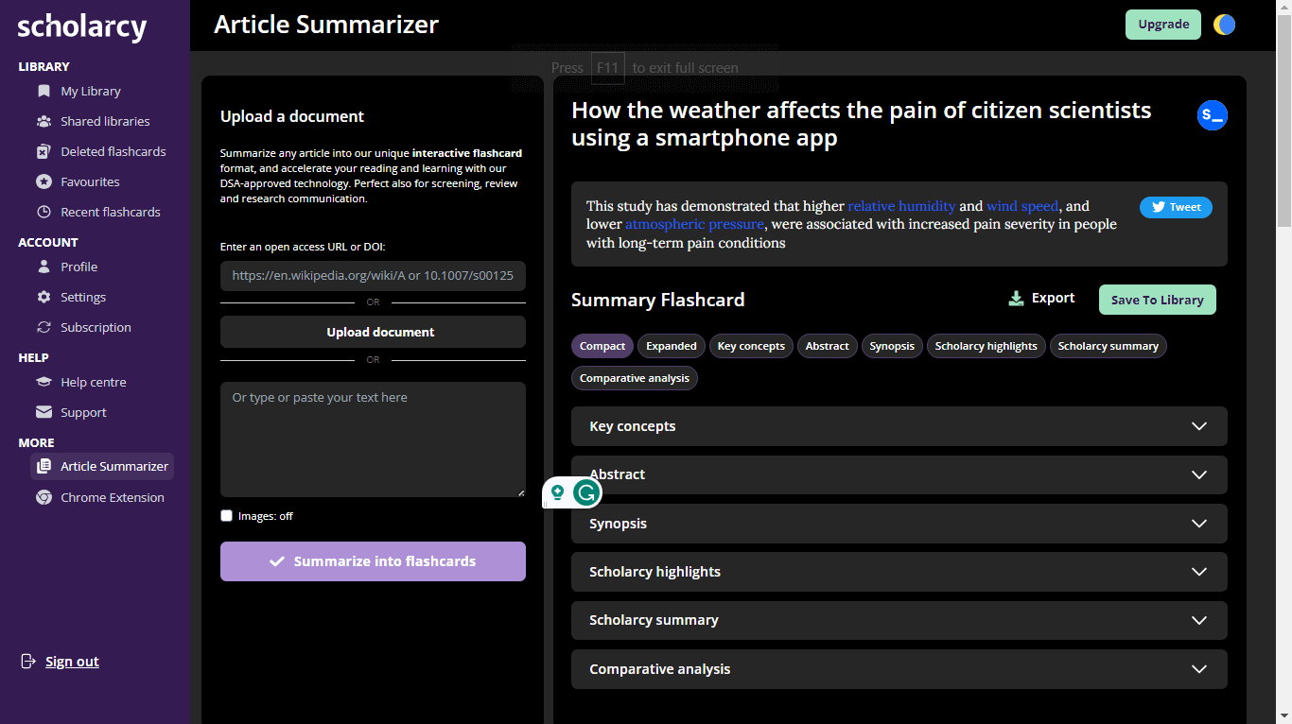This screenshot has height=724, width=1292.
Task: Expand the Key concepts section
Action: coord(899,426)
